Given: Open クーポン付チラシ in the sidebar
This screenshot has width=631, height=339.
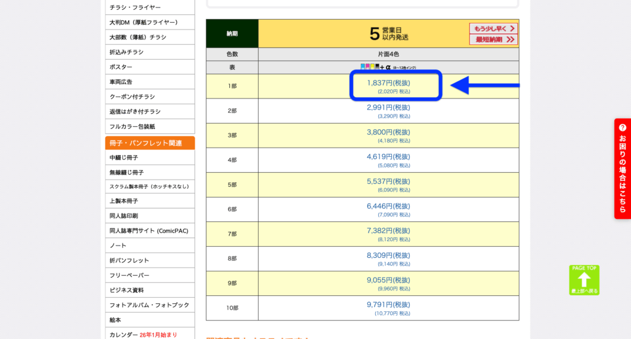Looking at the screenshot, I should point(150,97).
